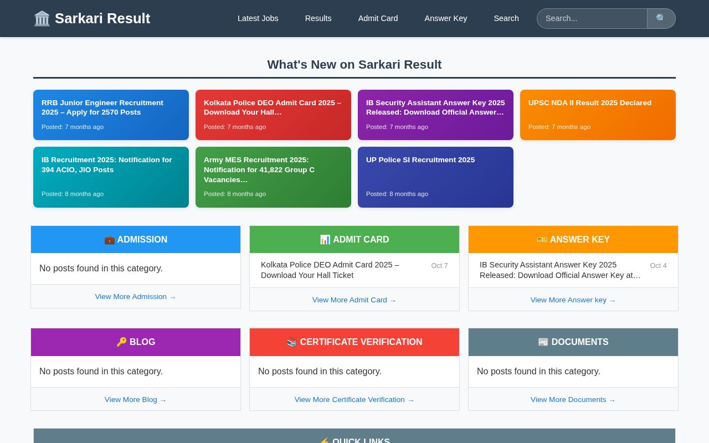Viewport: 709px width, 443px height.
Task: Click the briefcase icon in Admission header
Action: [110, 240]
